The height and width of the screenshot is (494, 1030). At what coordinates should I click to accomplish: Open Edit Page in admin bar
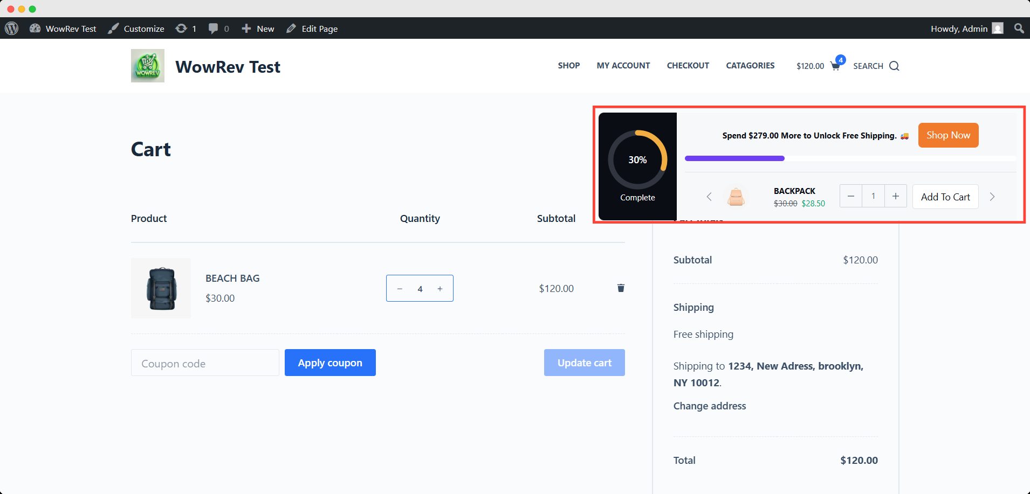coord(312,29)
